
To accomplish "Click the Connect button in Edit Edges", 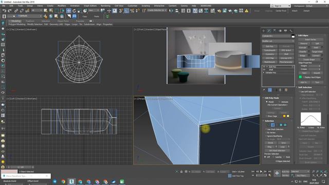I will click(316, 55).
